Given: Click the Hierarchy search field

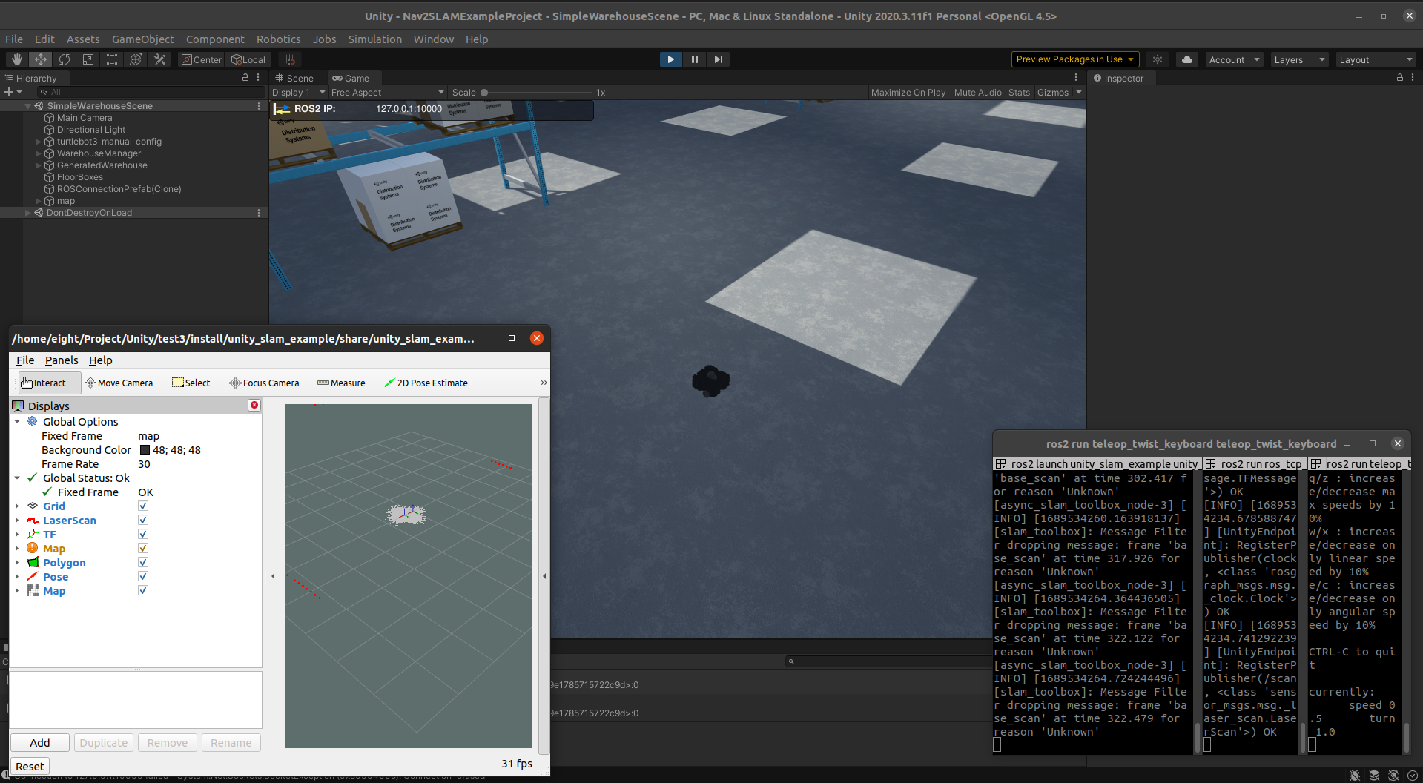Looking at the screenshot, I should (152, 92).
